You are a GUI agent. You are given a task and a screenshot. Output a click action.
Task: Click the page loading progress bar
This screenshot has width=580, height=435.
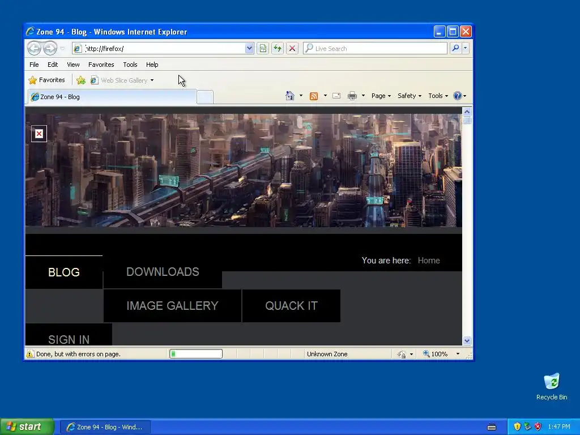click(196, 354)
